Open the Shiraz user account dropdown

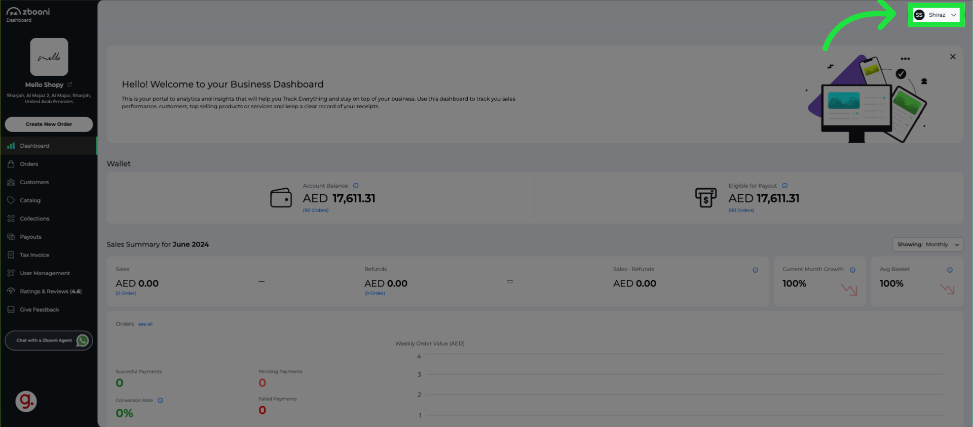pyautogui.click(x=935, y=15)
